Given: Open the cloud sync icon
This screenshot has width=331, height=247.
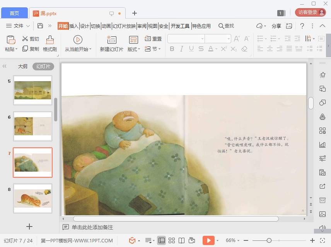Looking at the screenshot, I should tap(259, 26).
